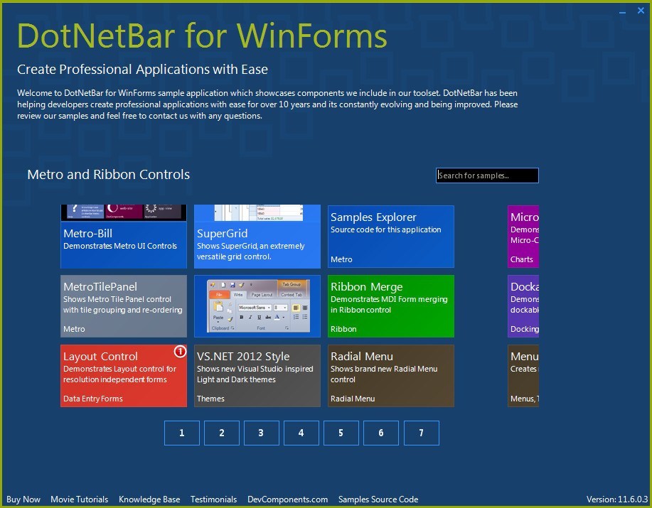The image size is (652, 508).
Task: Open the Ribbon Merge green tile
Action: 391,306
